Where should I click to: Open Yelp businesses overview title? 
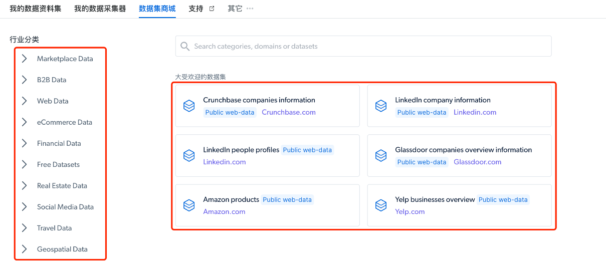(x=435, y=199)
